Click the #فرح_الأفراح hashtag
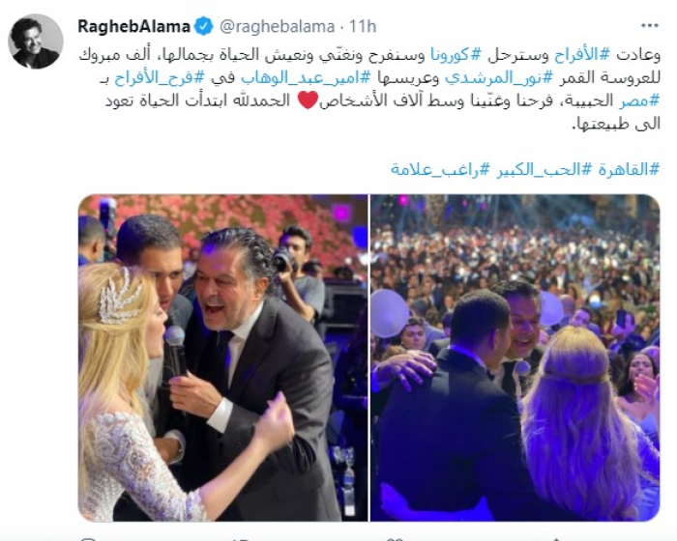The height and width of the screenshot is (541, 677). (x=159, y=78)
